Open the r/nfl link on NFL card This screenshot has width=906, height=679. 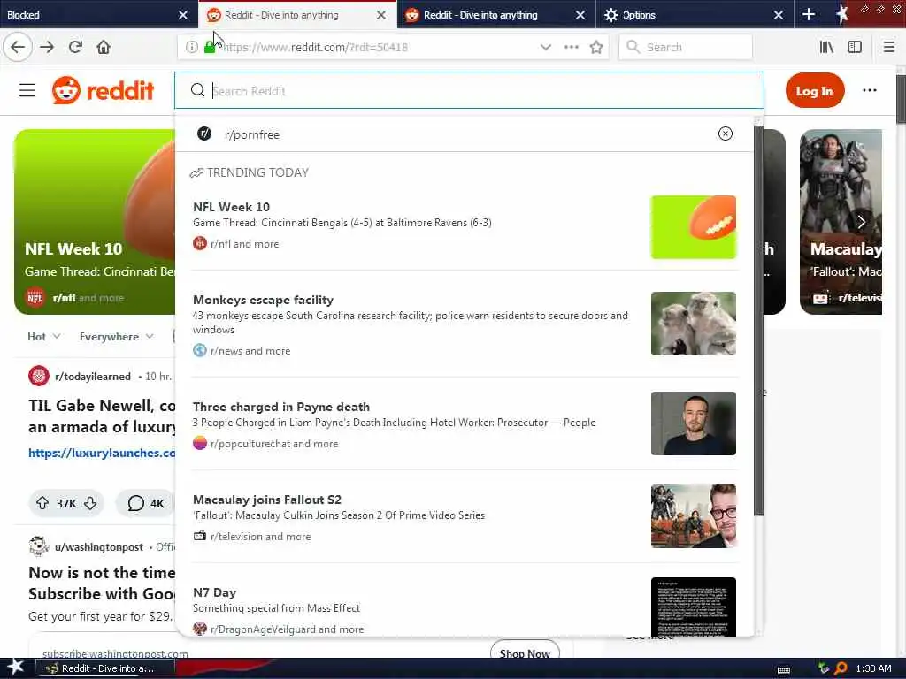tap(64, 297)
